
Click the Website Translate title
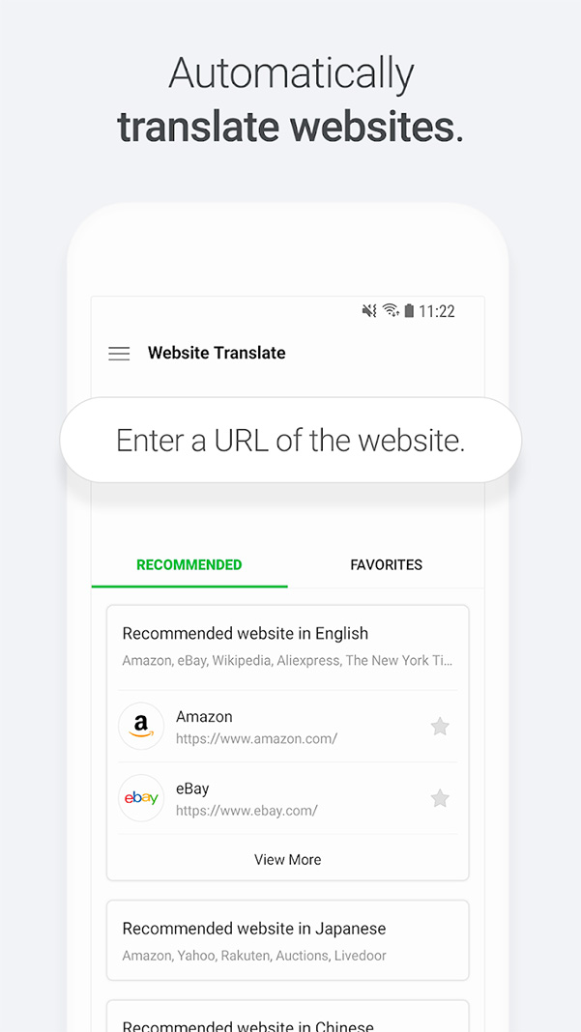coord(217,353)
